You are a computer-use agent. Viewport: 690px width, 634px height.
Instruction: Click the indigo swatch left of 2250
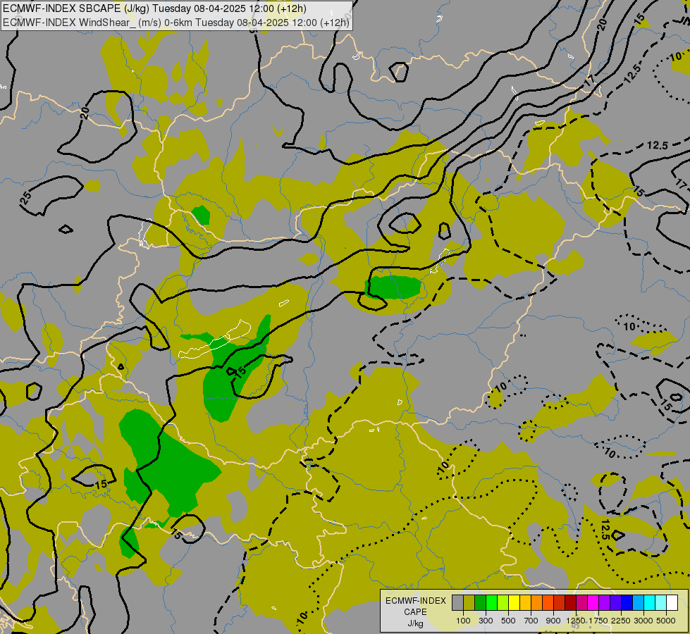615,602
